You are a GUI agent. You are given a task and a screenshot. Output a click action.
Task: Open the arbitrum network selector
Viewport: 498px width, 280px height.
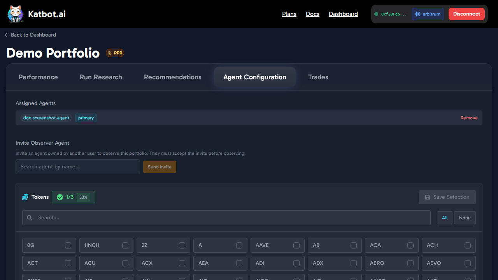click(x=428, y=14)
